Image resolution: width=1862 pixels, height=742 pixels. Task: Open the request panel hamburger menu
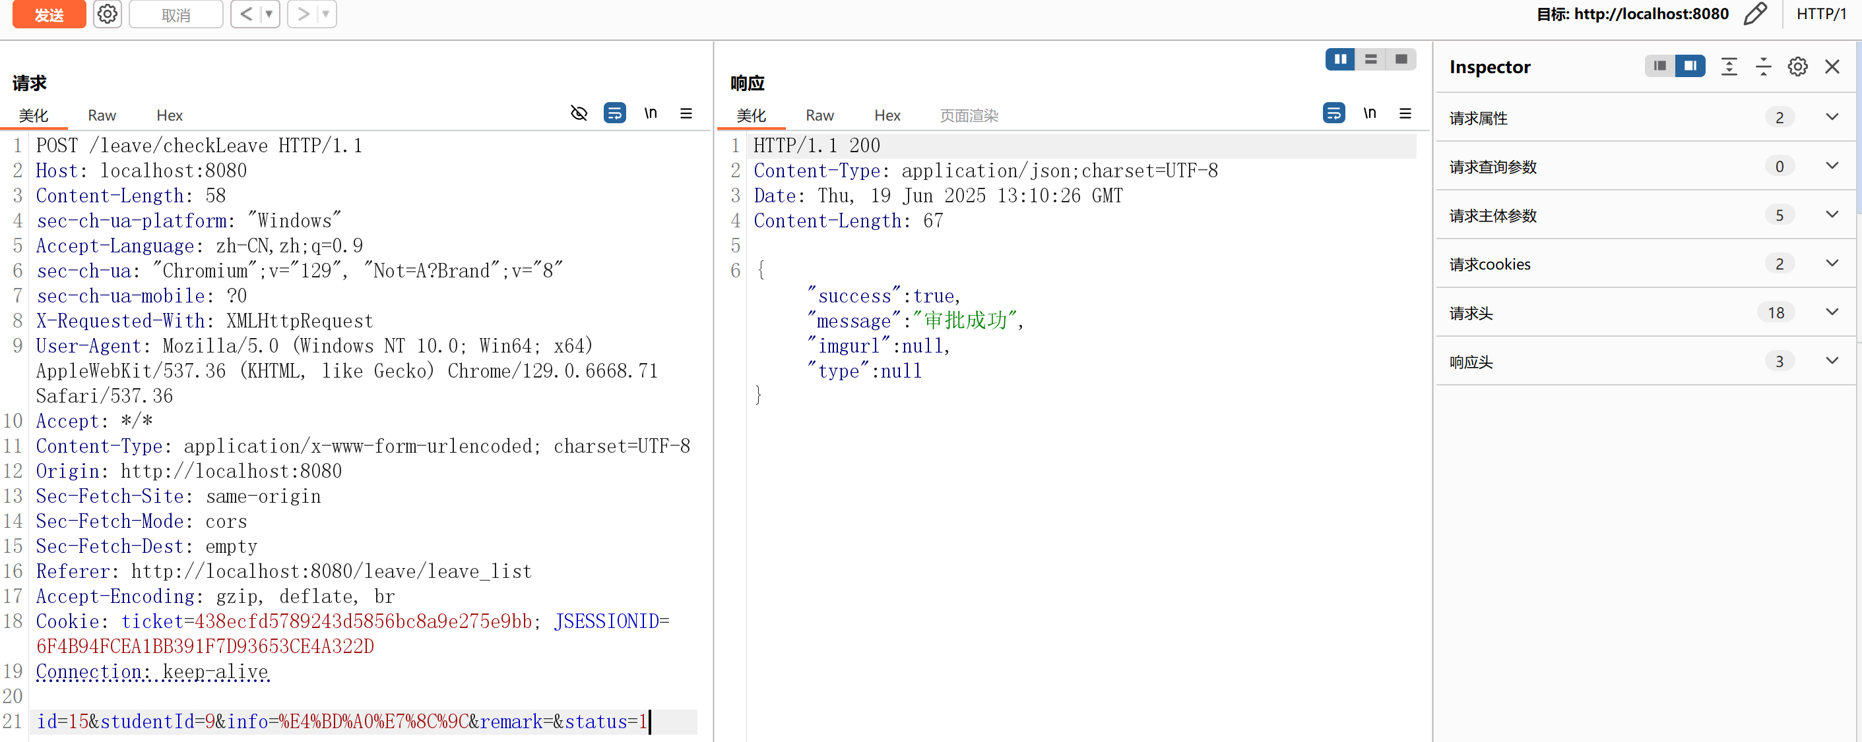click(x=686, y=113)
